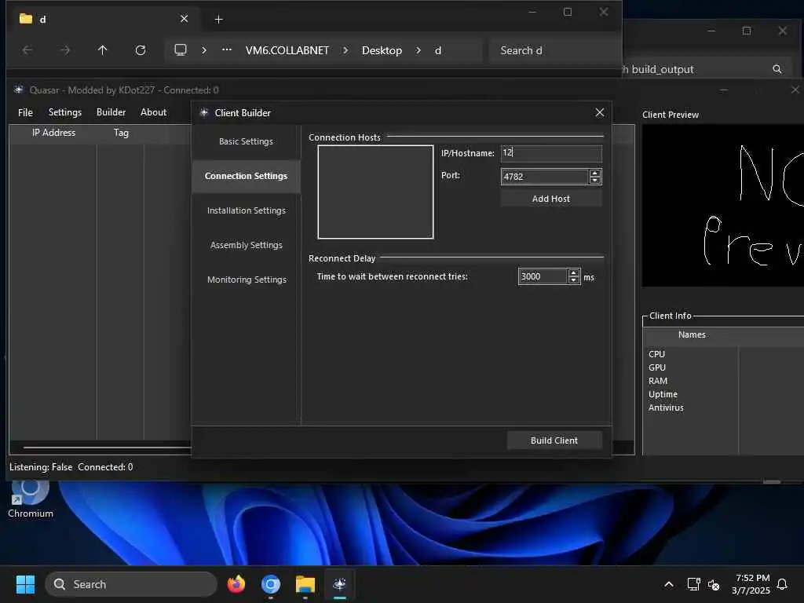Screen dimensions: 804x603
Task: Click the IP Address column header
Action: point(53,133)
